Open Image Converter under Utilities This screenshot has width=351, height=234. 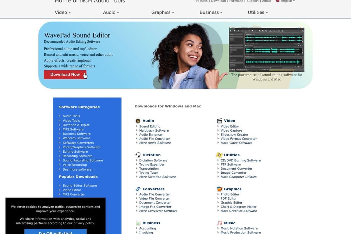coord(233,173)
